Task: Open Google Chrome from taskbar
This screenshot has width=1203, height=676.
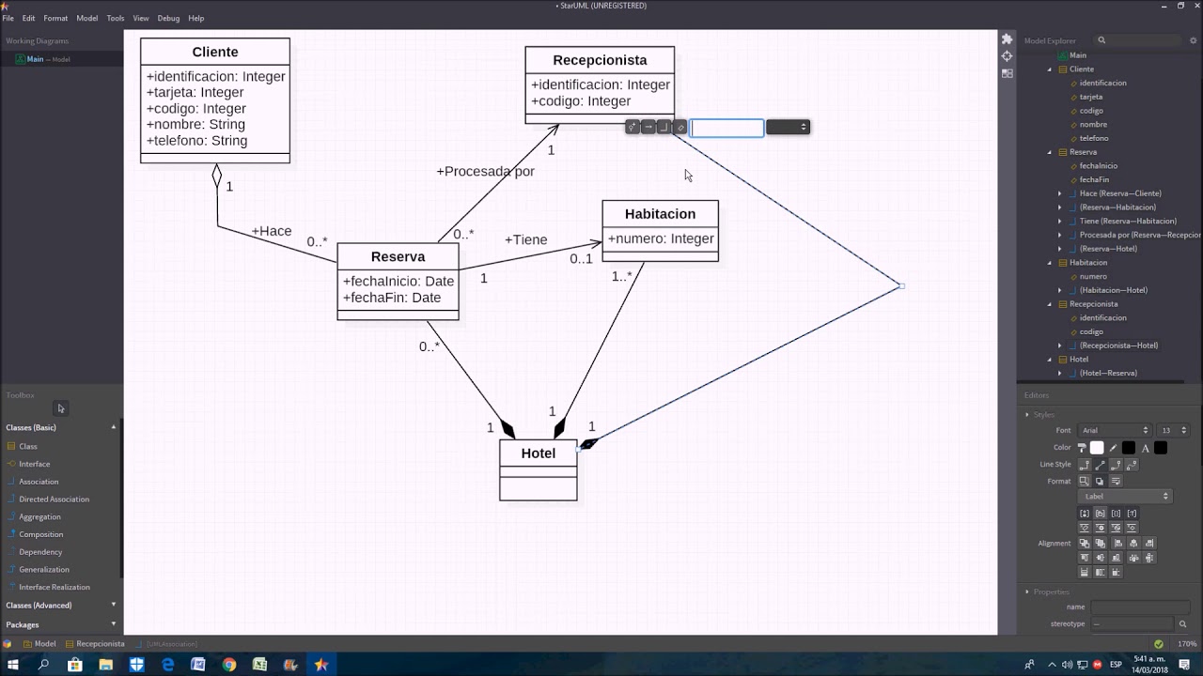Action: pos(229,664)
